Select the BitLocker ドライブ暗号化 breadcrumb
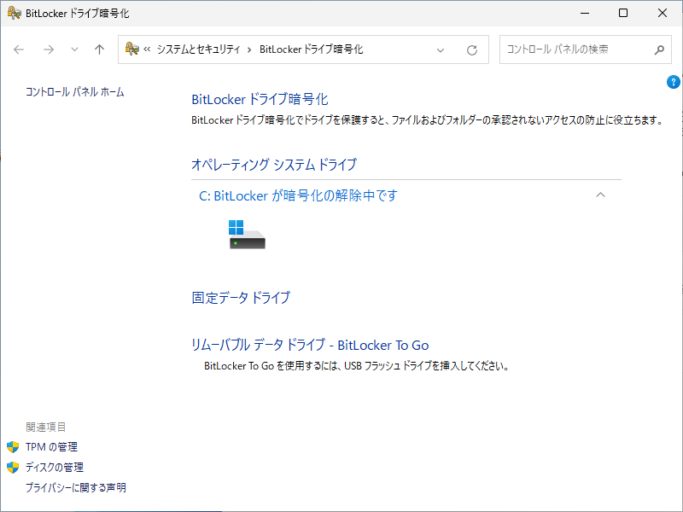683x512 pixels. 311,49
